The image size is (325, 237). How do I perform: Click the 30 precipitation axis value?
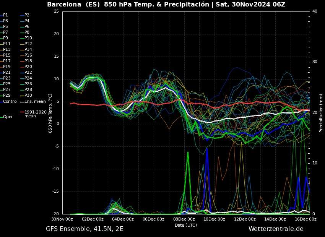[x=315, y=62]
